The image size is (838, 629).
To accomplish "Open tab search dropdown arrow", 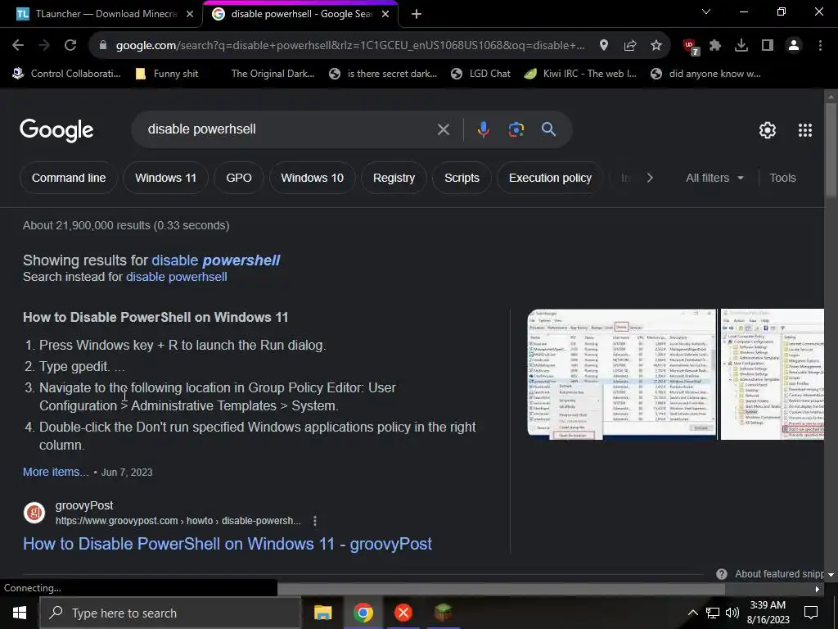I will [706, 11].
